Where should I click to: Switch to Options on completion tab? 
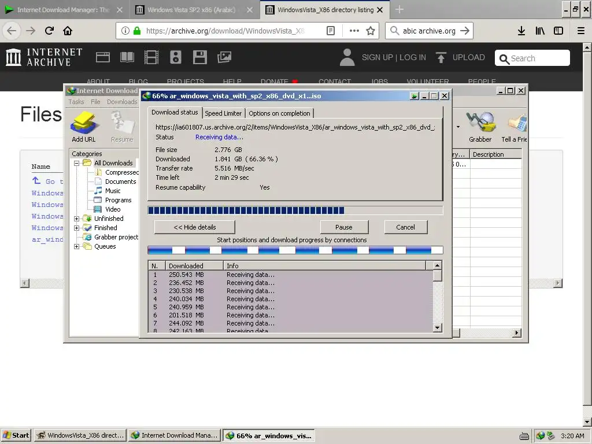(x=279, y=113)
